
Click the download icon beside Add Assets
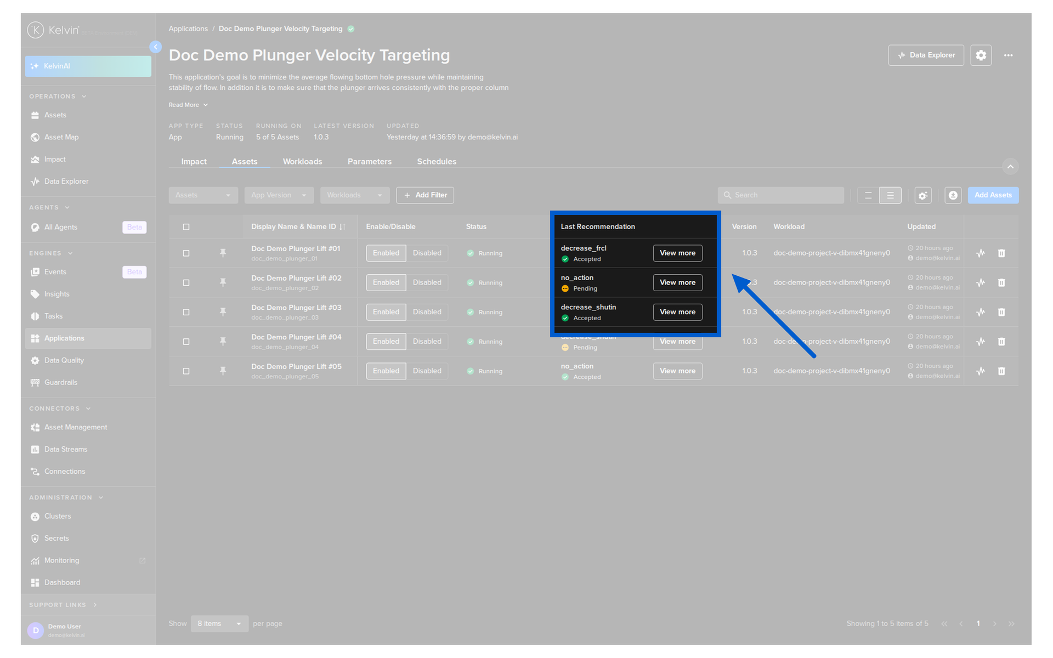click(953, 195)
